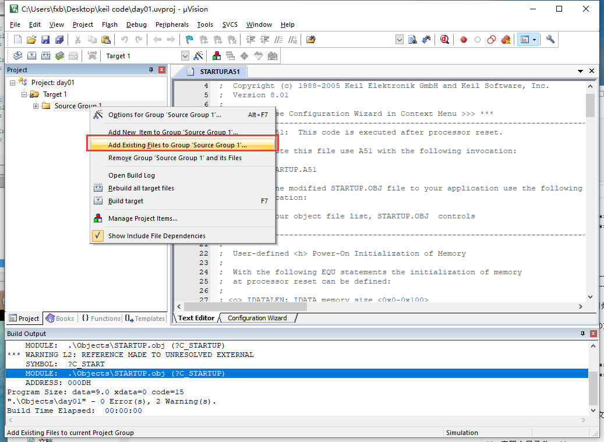The image size is (604, 442).
Task: Switch to the Text Editor tab
Action: coord(196,318)
